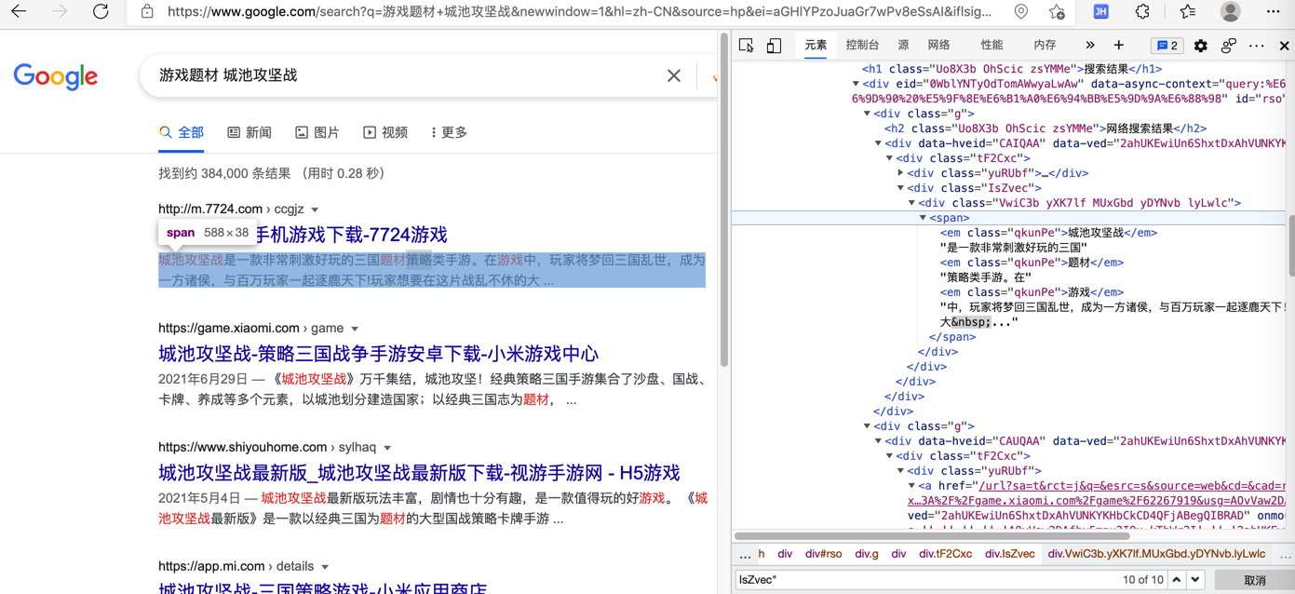Open the 更多 search options menu
This screenshot has width=1295, height=594.
[x=449, y=133]
